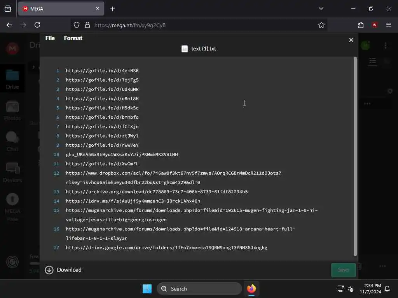Click line number 10 in the gutter
The height and width of the screenshot is (298, 398).
pos(56,154)
